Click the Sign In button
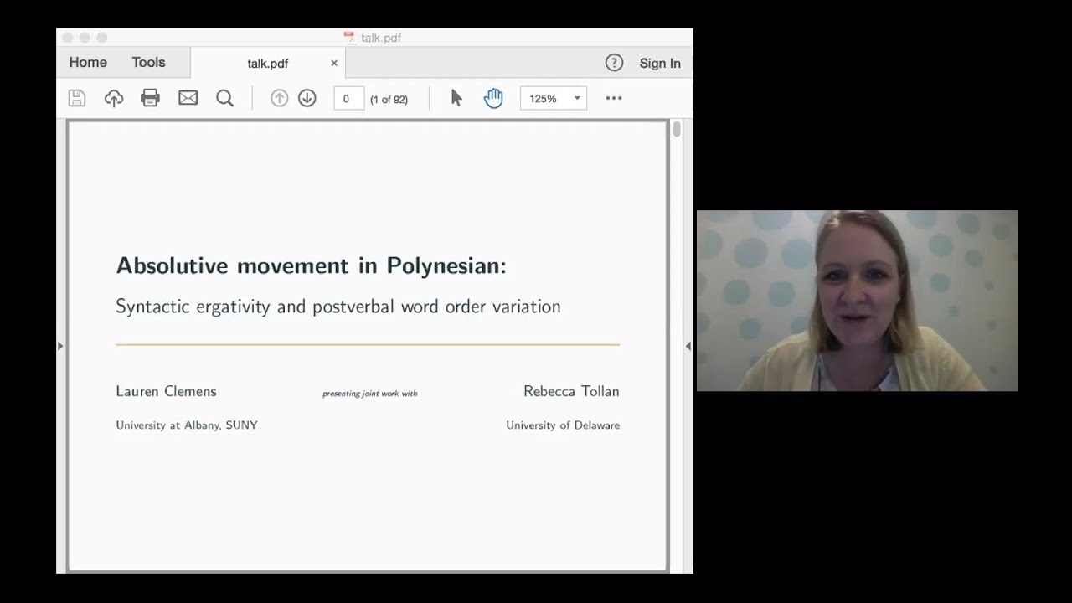The height and width of the screenshot is (603, 1072). tap(660, 63)
